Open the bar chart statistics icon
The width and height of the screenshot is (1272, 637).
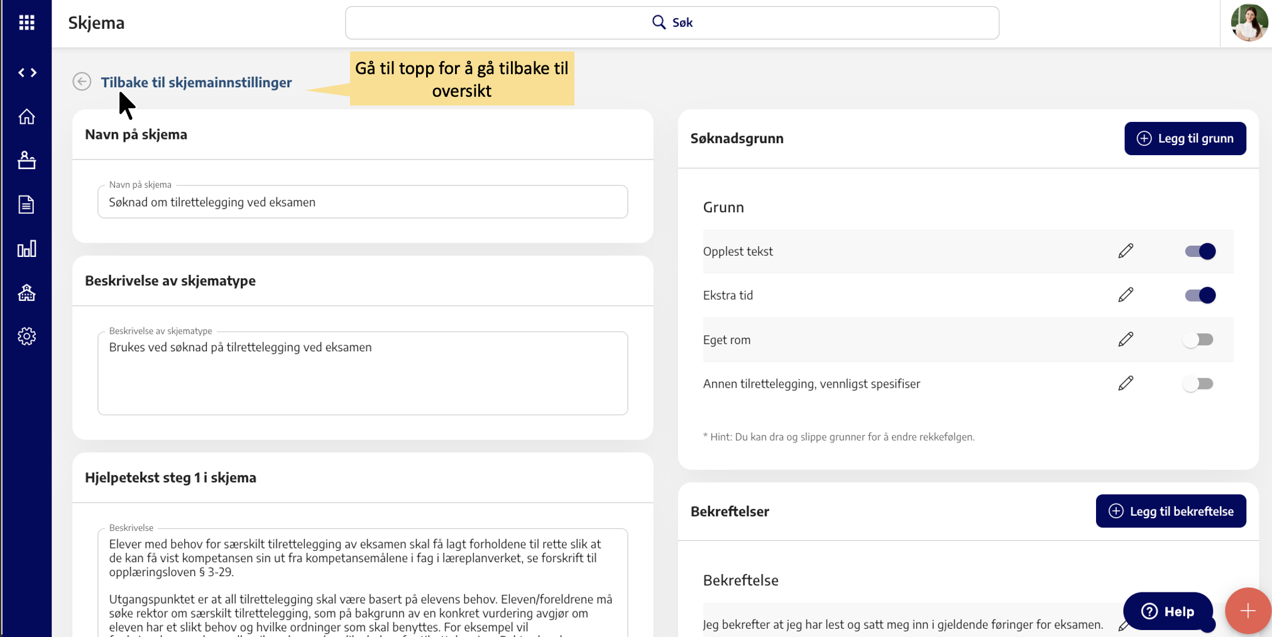(x=26, y=249)
